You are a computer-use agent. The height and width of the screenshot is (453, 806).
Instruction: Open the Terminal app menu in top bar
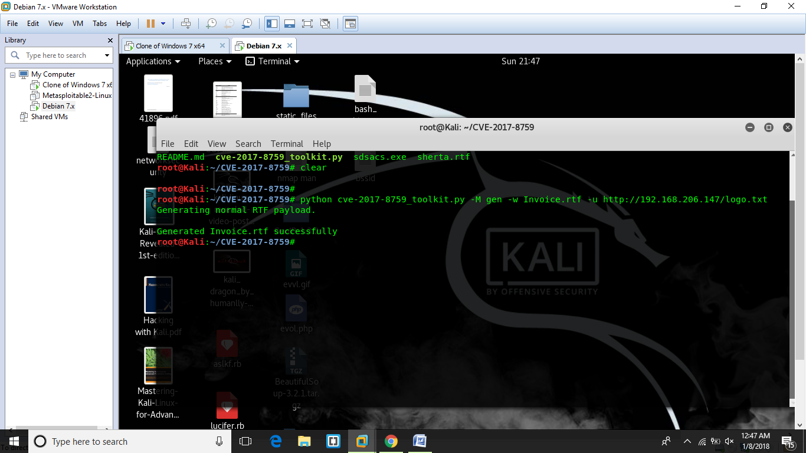tap(273, 61)
